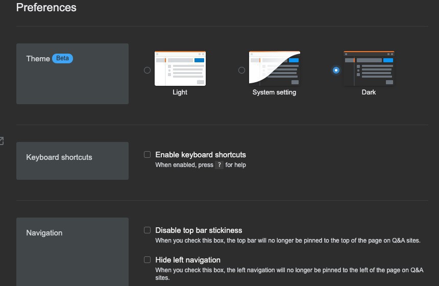The image size is (439, 286).
Task: Click the external link icon at left edge
Action: (x=2, y=140)
